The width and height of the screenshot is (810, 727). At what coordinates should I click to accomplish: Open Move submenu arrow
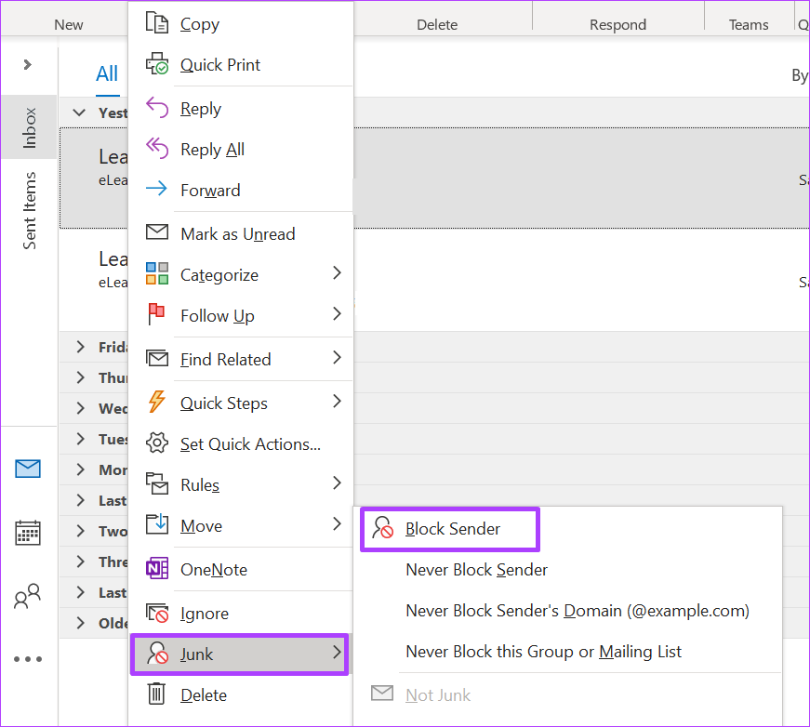[337, 524]
